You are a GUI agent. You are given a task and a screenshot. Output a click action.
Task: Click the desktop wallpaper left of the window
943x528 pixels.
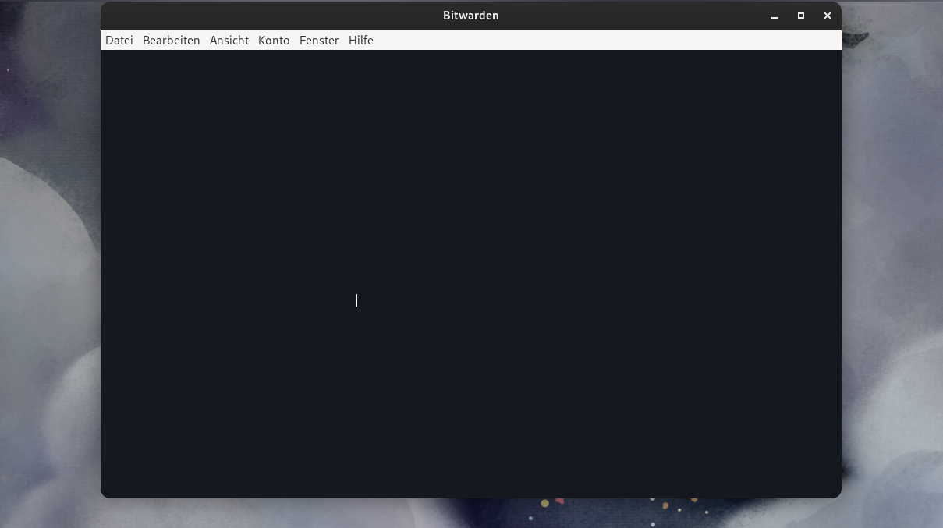tap(48, 273)
